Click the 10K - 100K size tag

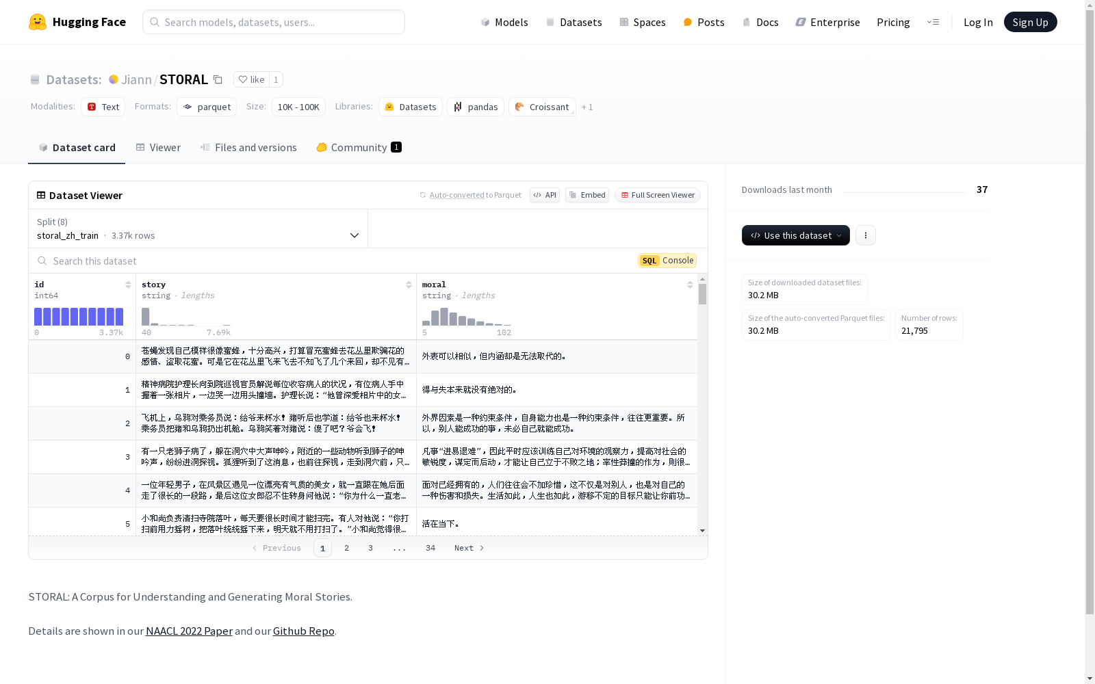point(298,107)
